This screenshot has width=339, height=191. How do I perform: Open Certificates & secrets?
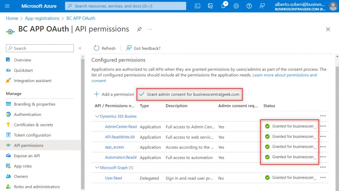(x=33, y=125)
